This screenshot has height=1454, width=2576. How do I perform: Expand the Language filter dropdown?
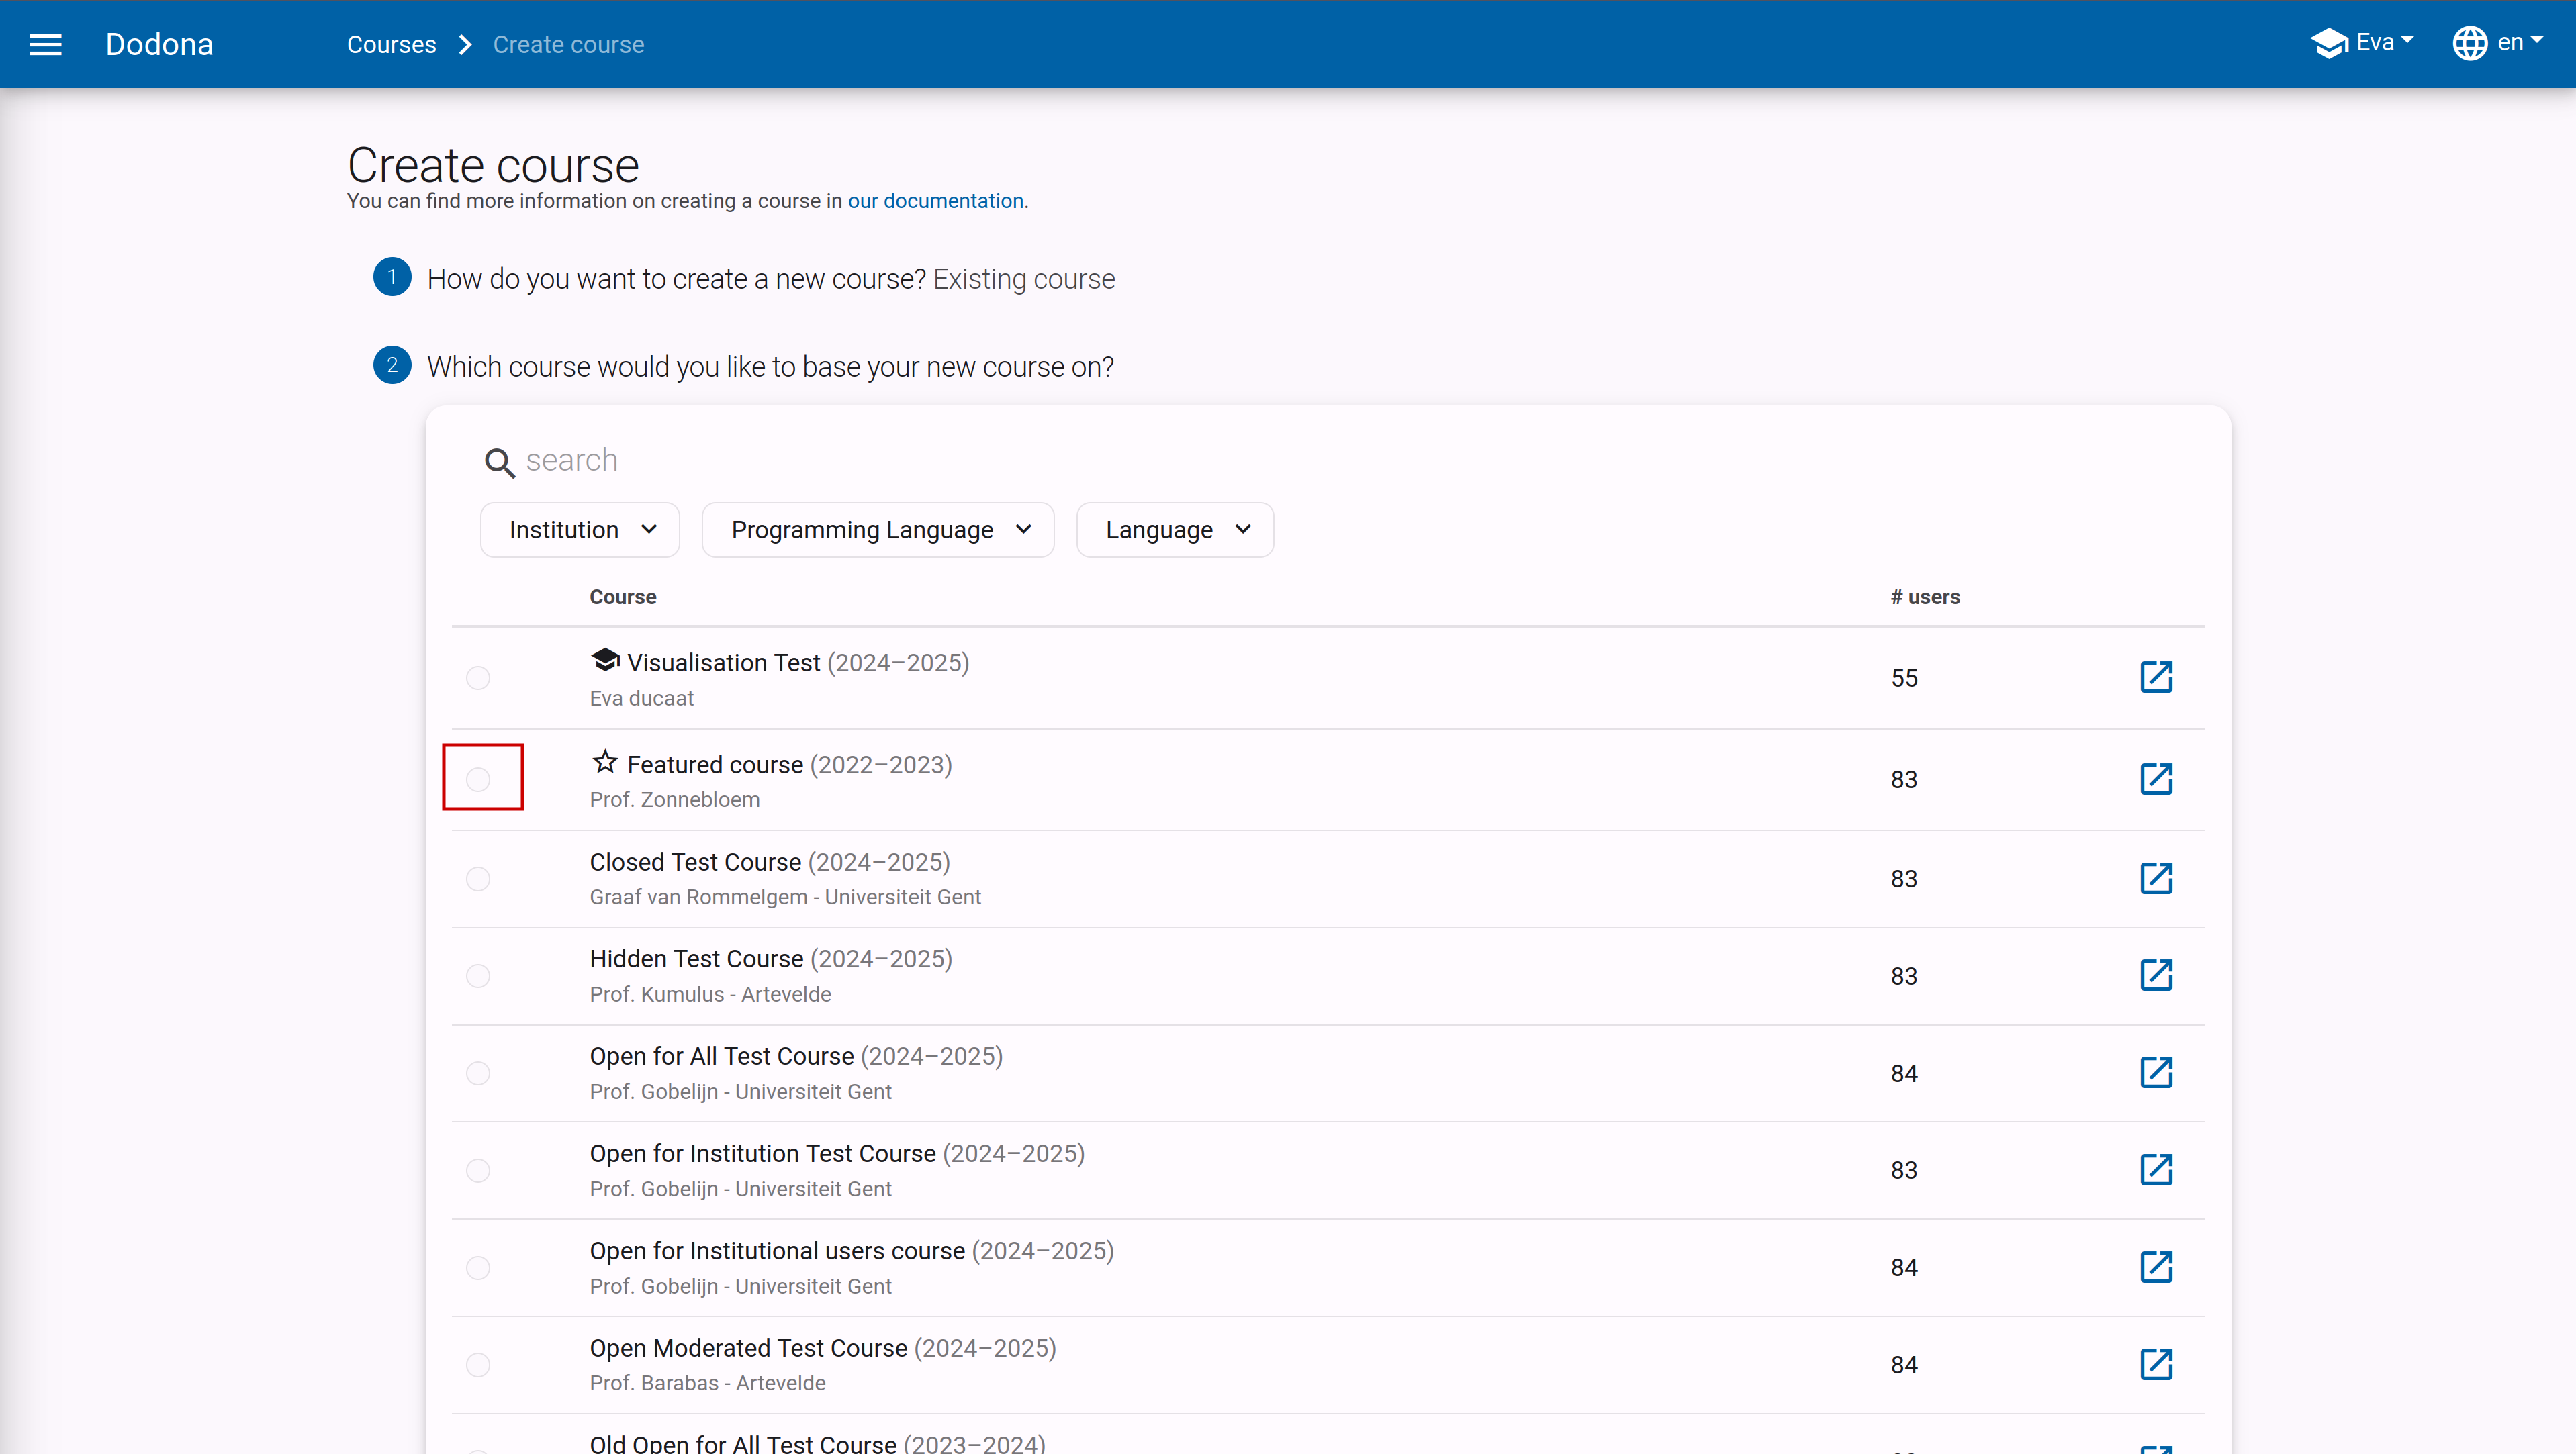1175,530
